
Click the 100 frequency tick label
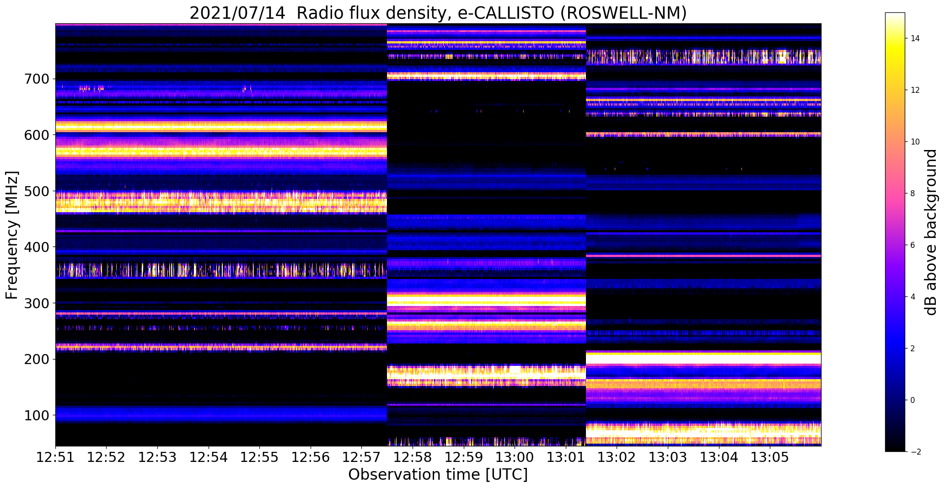pos(37,416)
